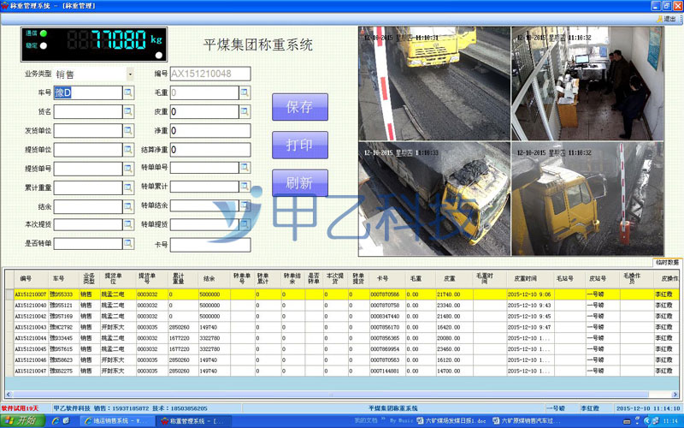This screenshot has height=428, width=684.
Task: Click the green 通信 indicator light
Action: tap(44, 33)
